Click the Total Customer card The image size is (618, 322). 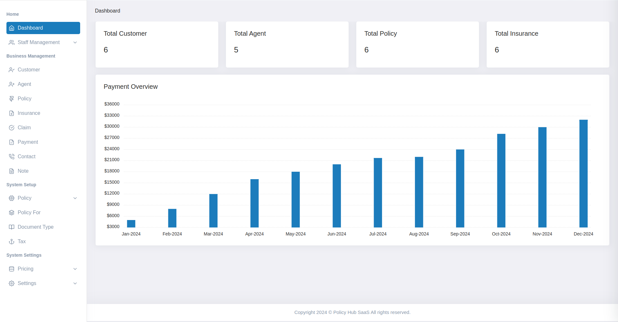pos(157,44)
